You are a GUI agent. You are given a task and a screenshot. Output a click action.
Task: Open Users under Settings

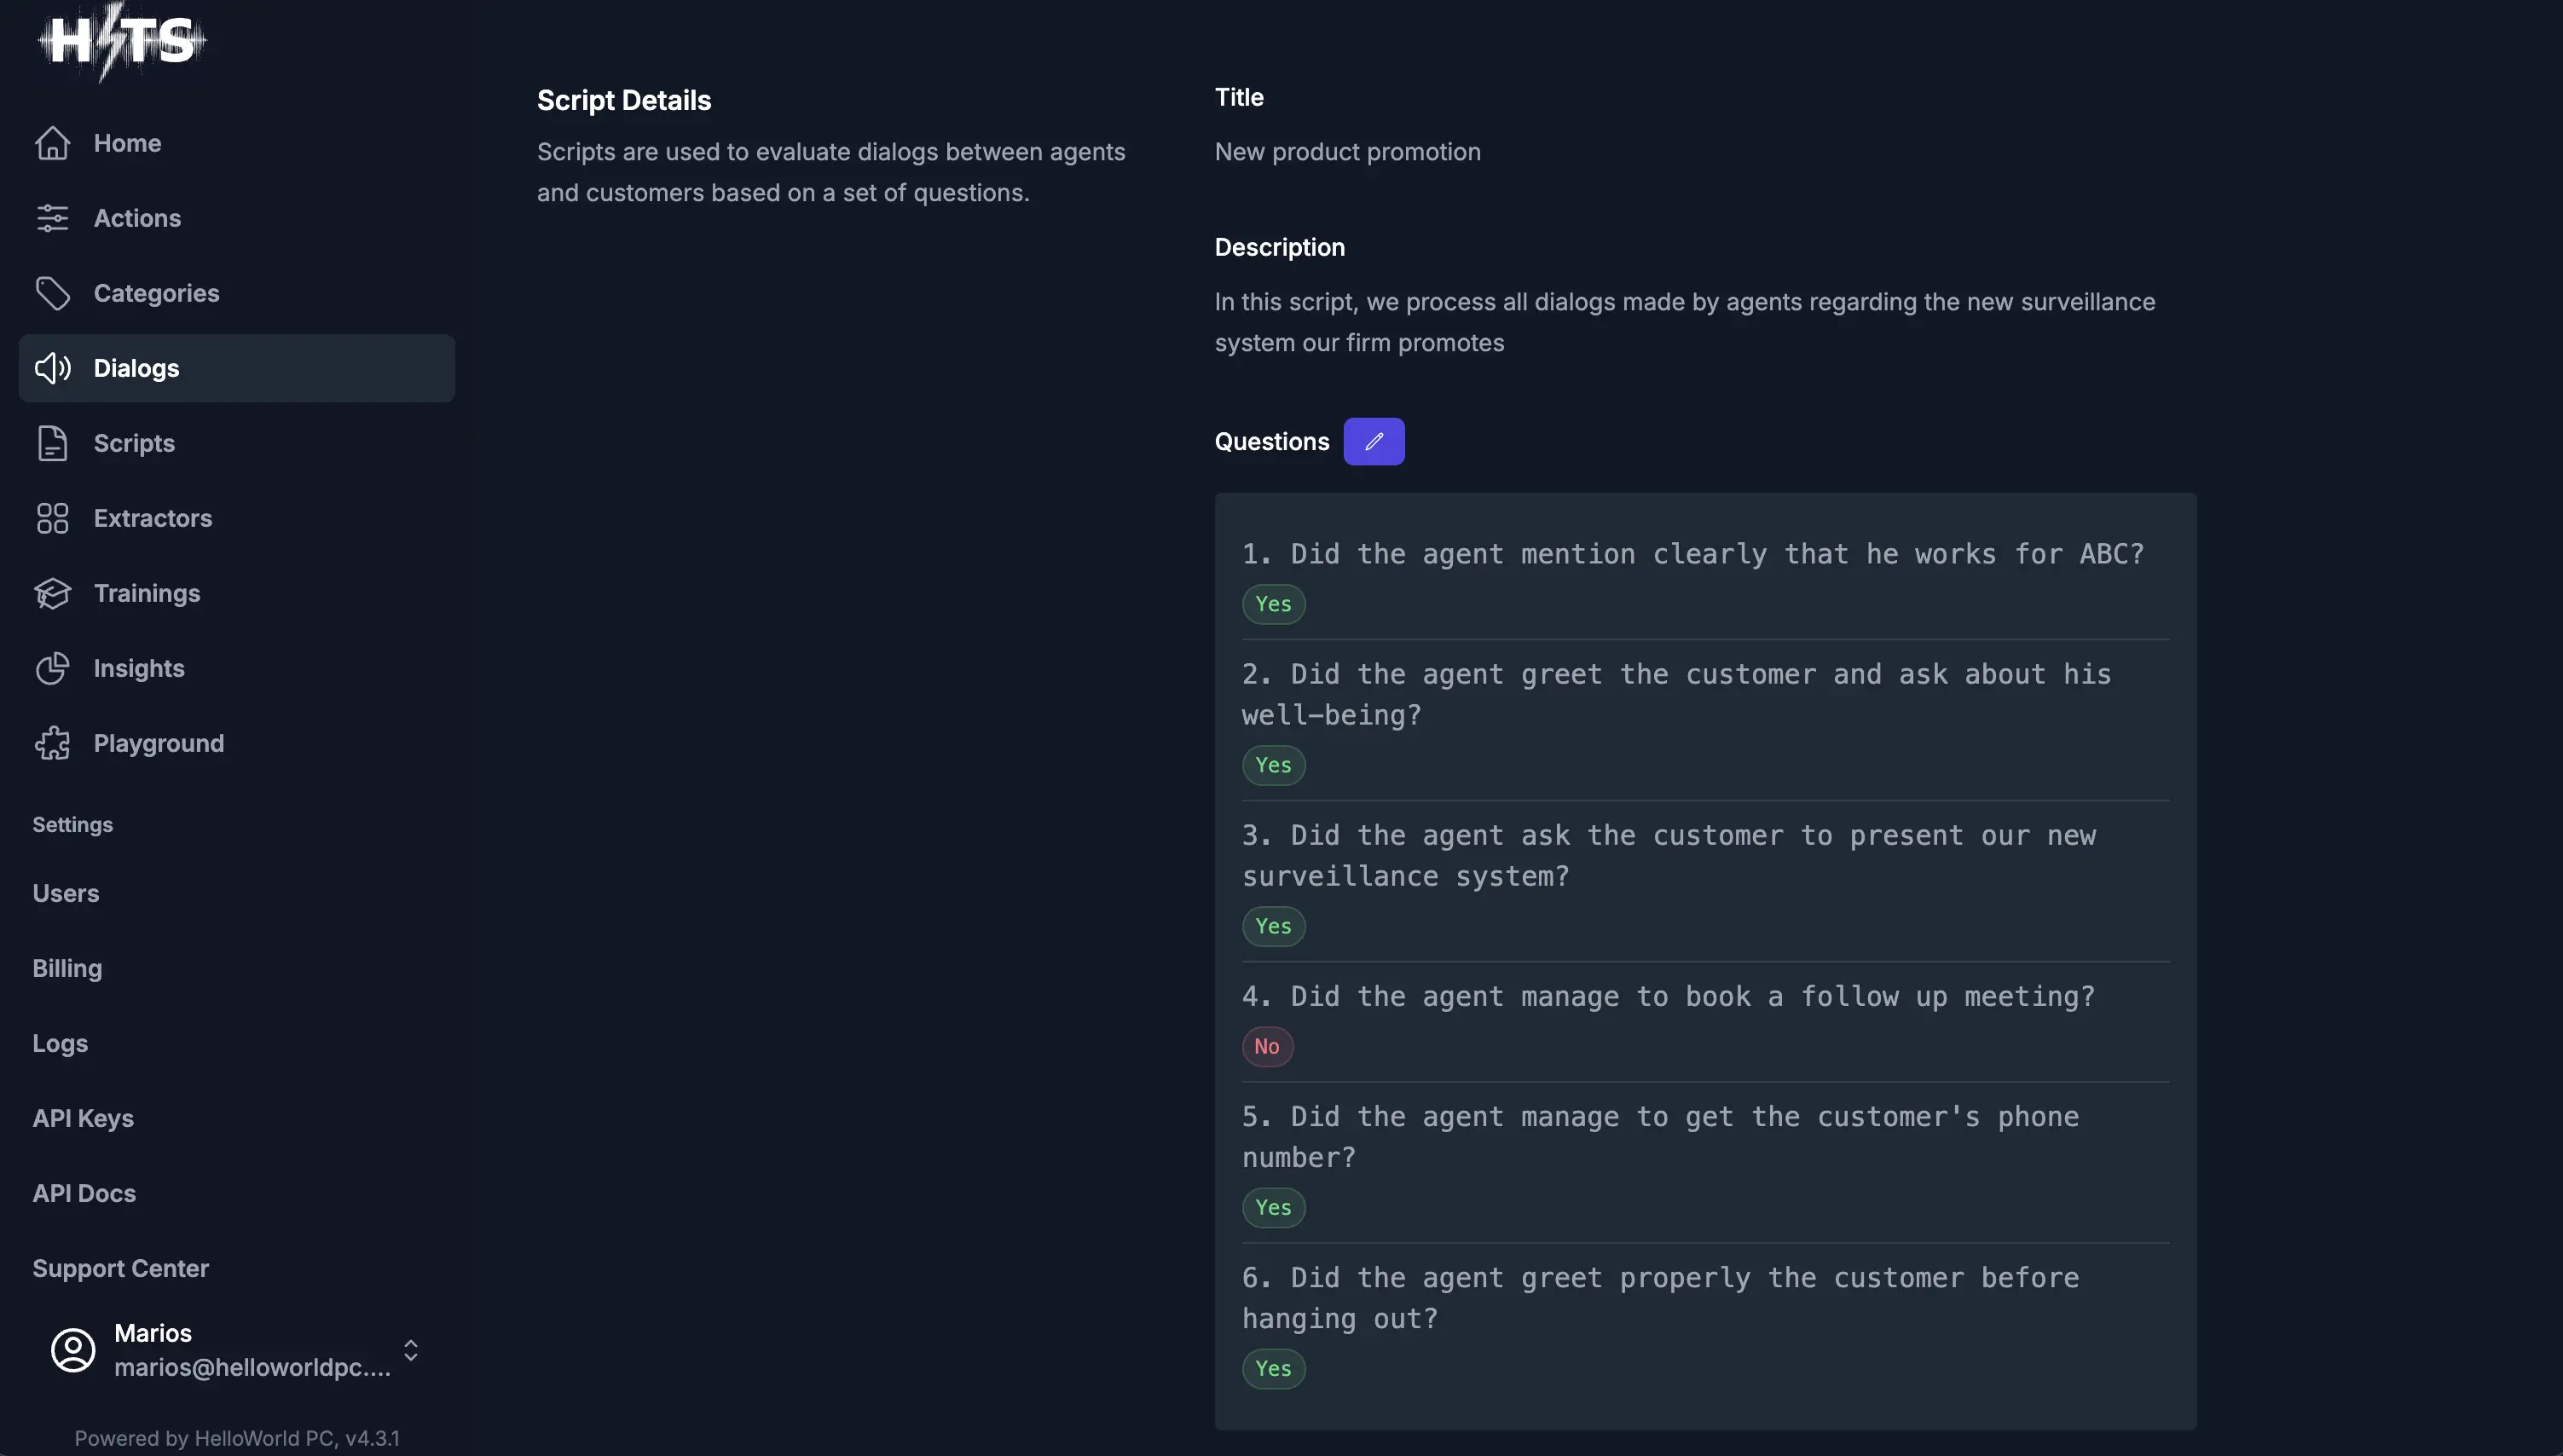pos(65,893)
